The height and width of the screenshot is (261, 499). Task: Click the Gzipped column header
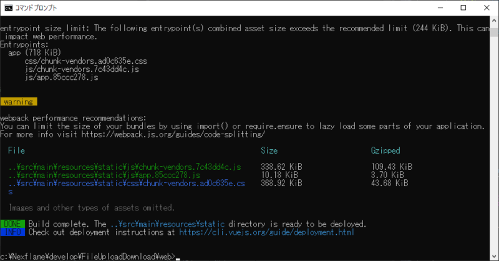click(x=385, y=150)
